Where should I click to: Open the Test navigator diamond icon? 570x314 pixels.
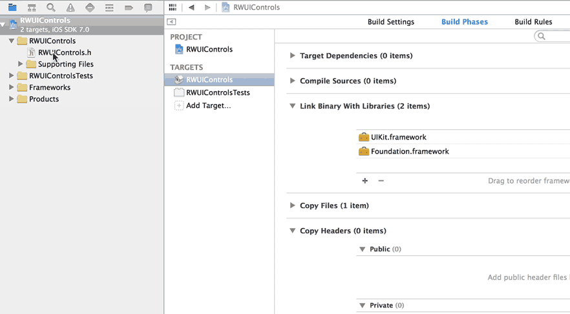90,7
